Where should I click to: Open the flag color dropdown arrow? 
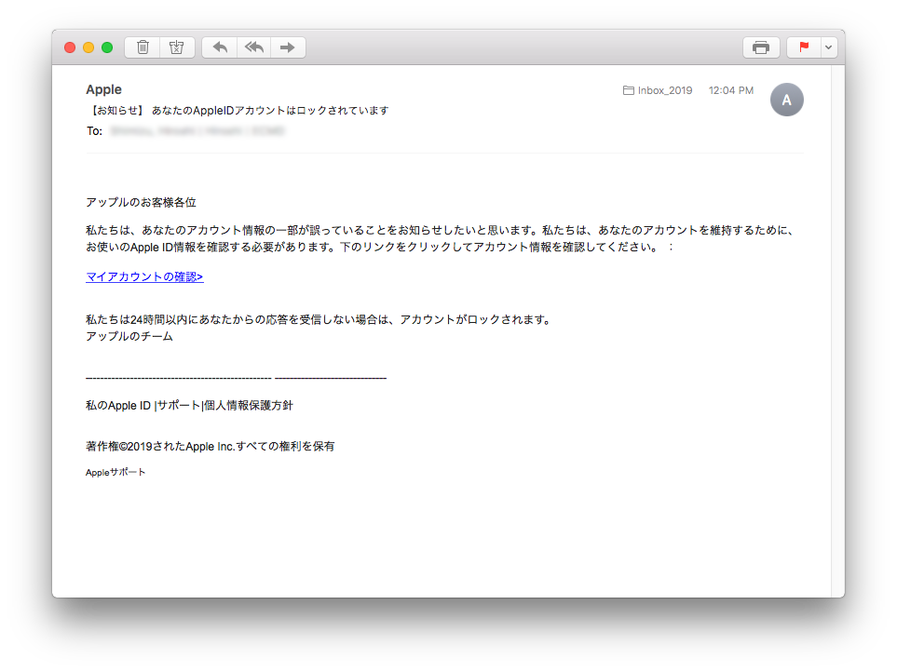click(x=828, y=47)
